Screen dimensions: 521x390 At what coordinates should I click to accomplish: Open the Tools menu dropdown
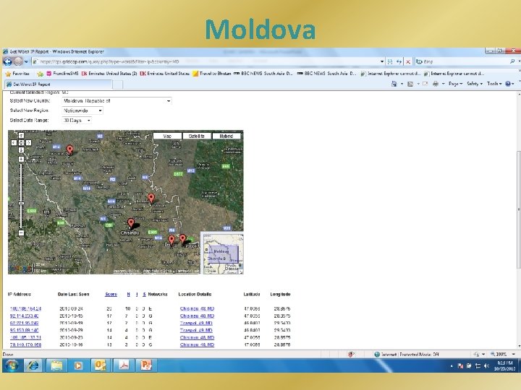click(x=494, y=84)
